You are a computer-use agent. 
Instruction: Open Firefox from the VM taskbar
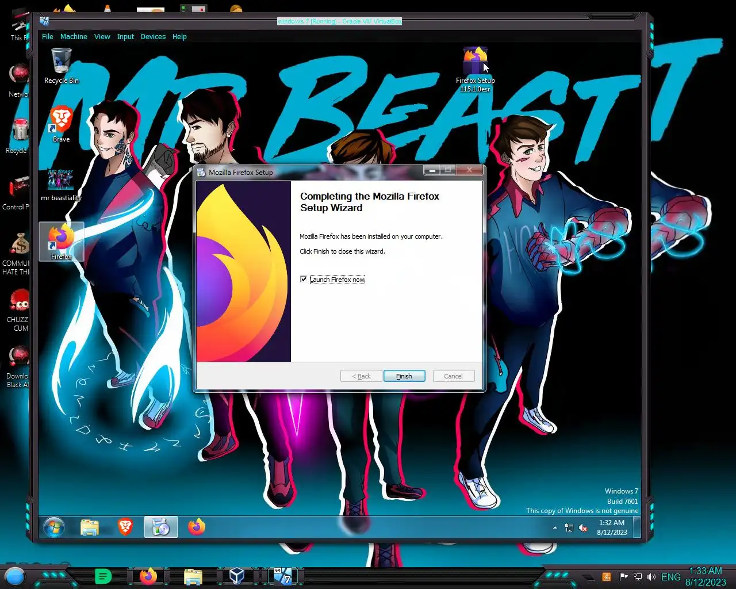[197, 527]
